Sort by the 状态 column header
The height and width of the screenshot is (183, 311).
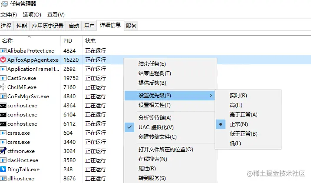click(x=90, y=41)
